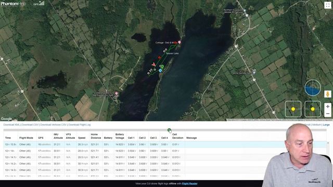
Task: Click the blue attitude horizon indicator
Action: [313, 88]
